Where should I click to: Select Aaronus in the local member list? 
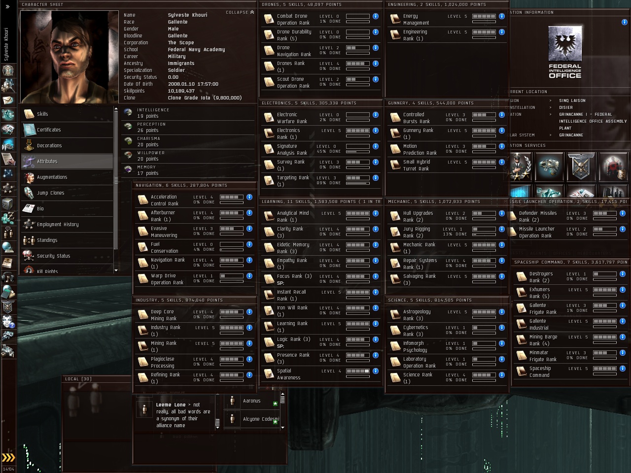[251, 401]
